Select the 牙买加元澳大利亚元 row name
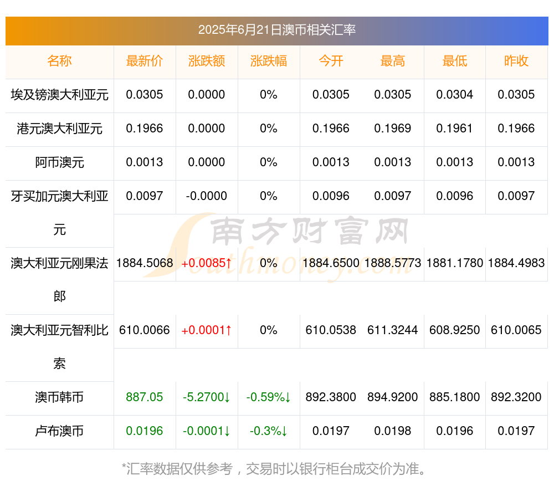Image resolution: width=554 pixels, height=486 pixels. pyautogui.click(x=59, y=213)
